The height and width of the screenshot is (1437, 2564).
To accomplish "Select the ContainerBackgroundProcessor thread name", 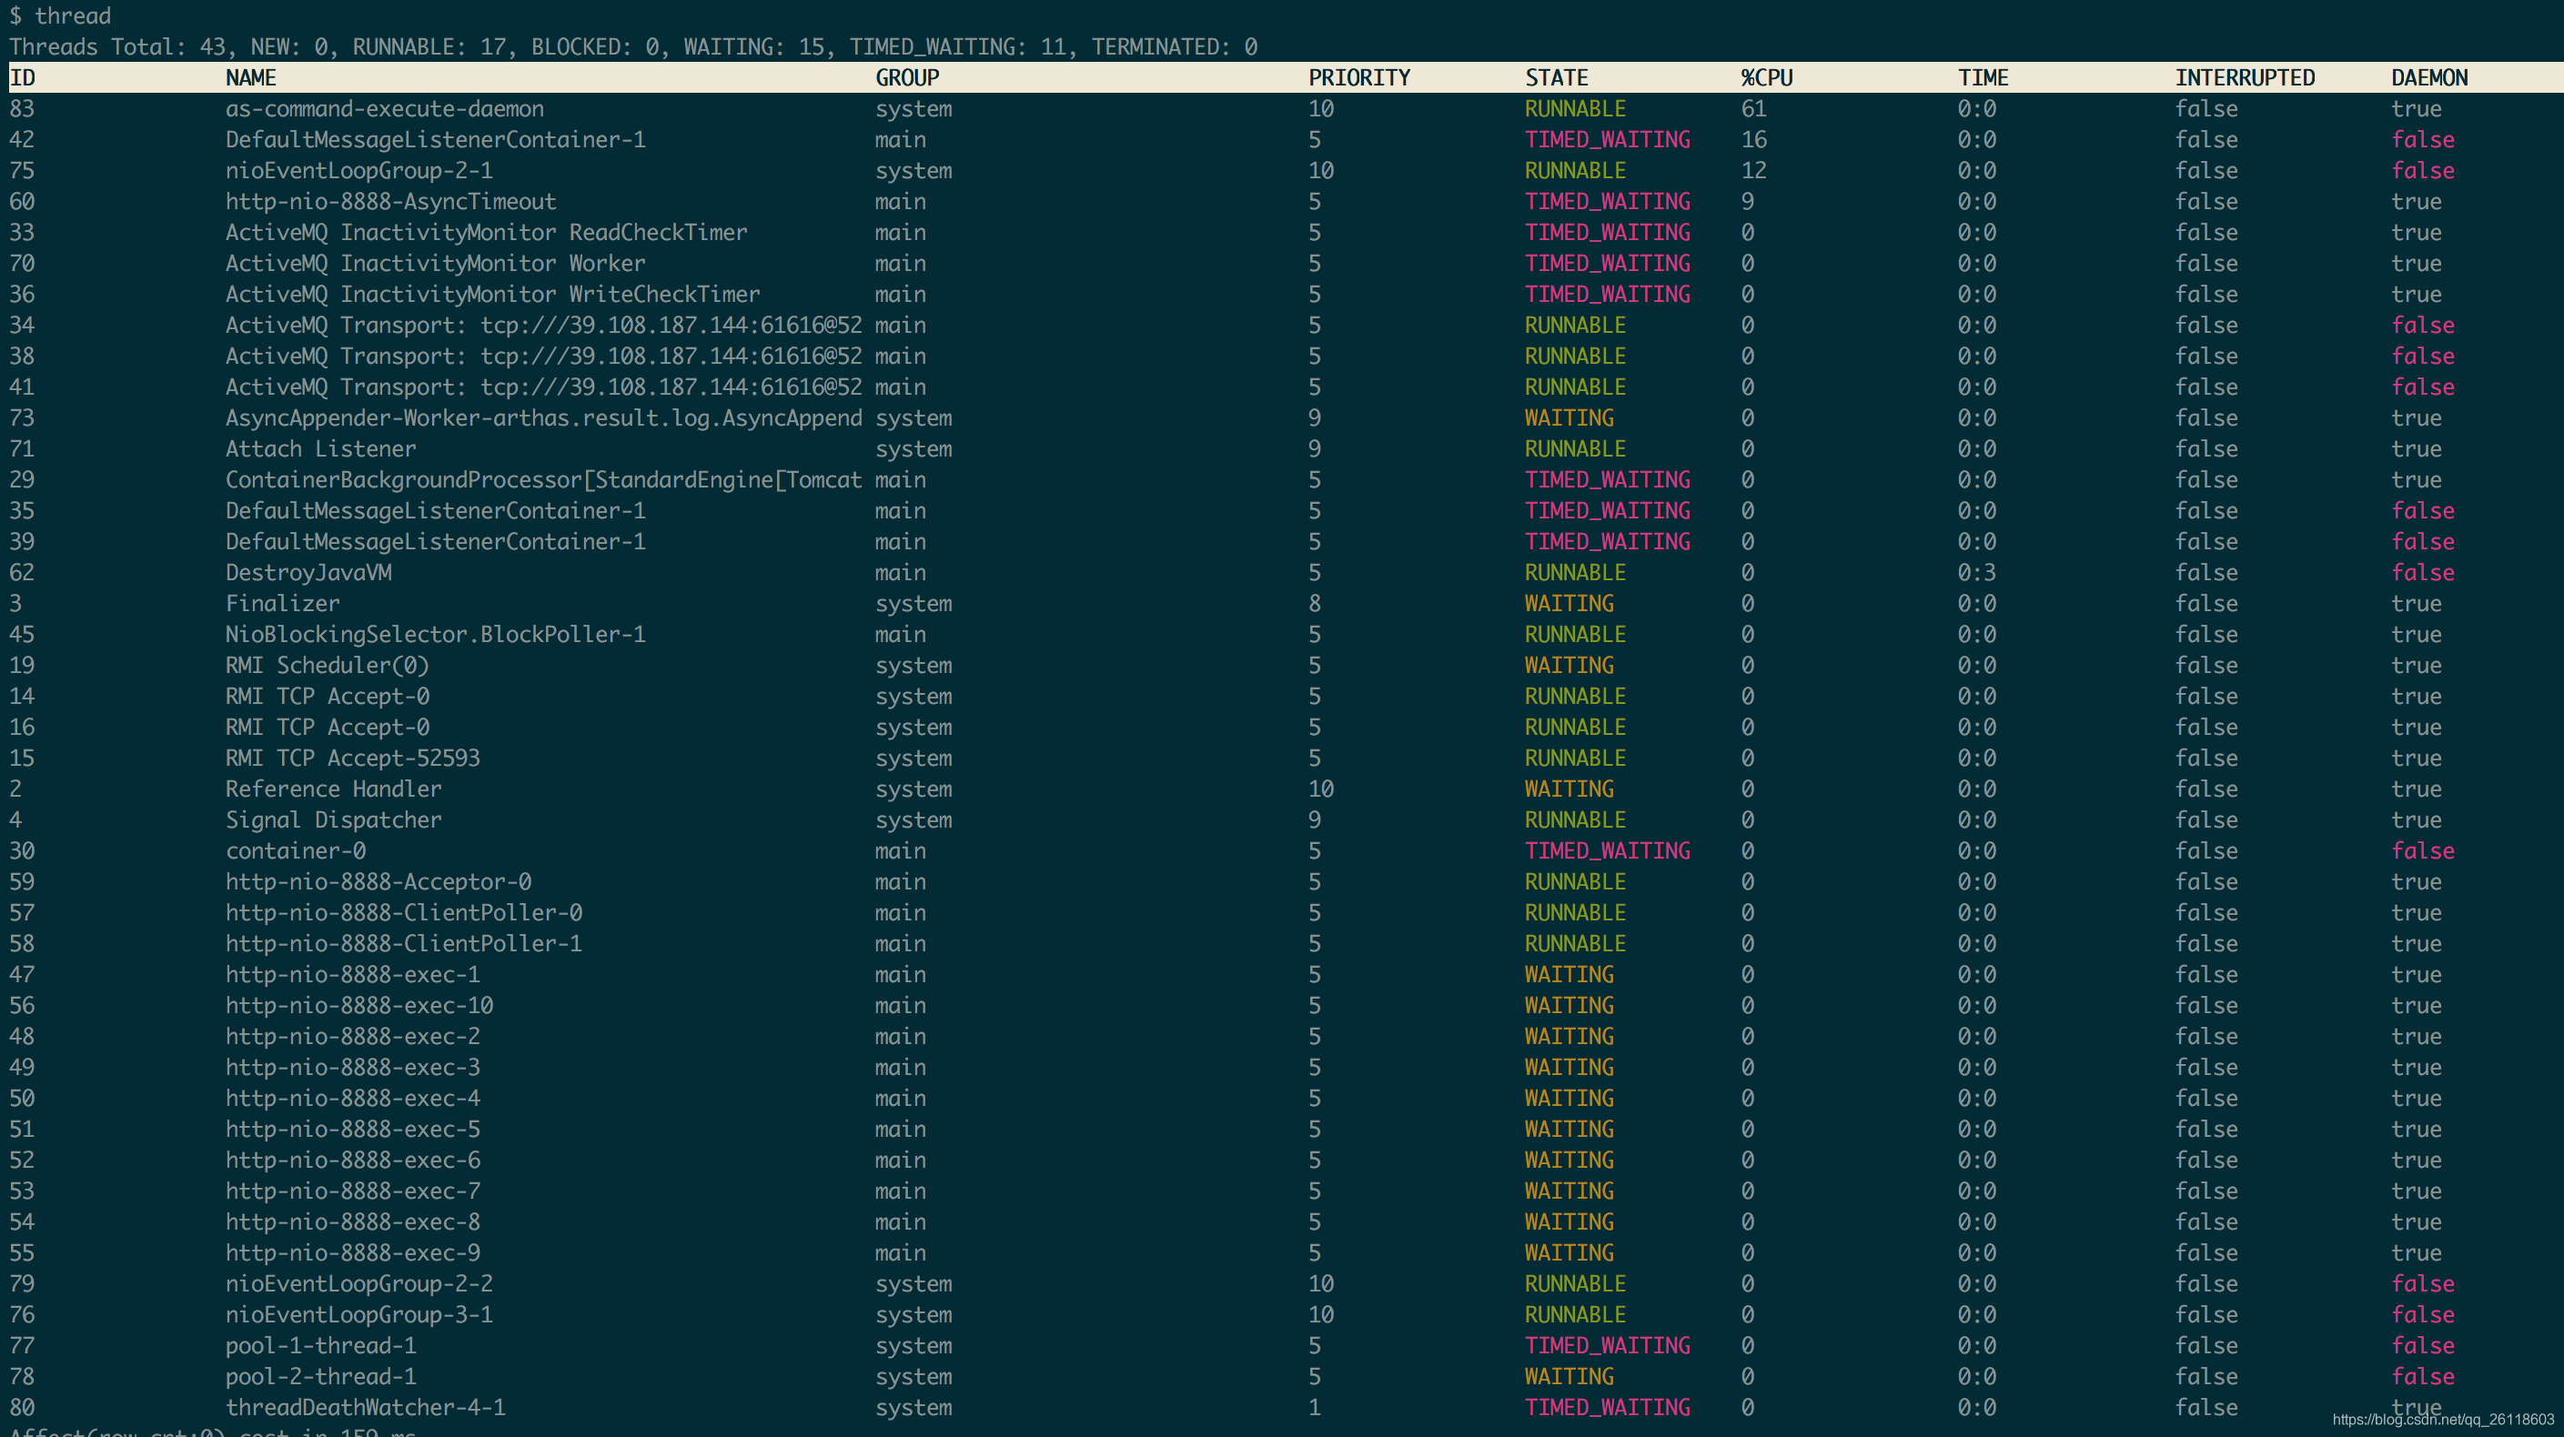I will [543, 478].
